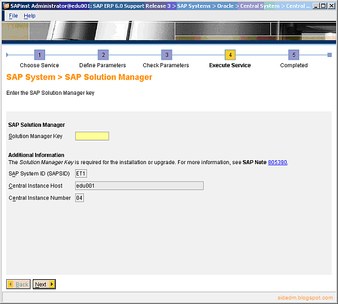The height and width of the screenshot is (304, 338).
Task: Click the 'Execute Service' step label
Action: coord(230,65)
